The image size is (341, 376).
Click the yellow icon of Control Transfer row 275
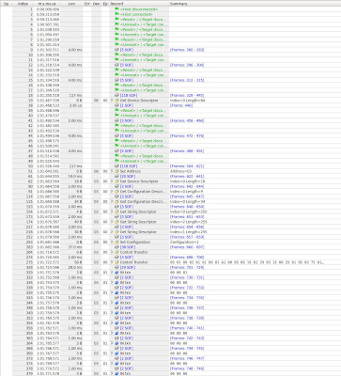coord(116,262)
